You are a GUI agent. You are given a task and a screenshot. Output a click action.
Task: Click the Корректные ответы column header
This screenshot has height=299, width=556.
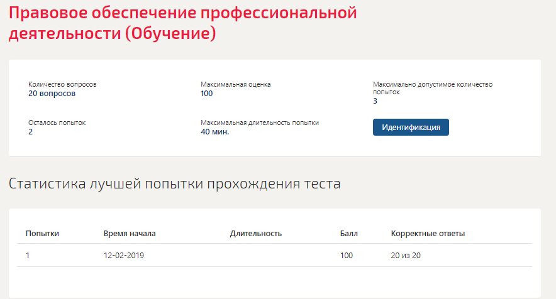coord(428,234)
